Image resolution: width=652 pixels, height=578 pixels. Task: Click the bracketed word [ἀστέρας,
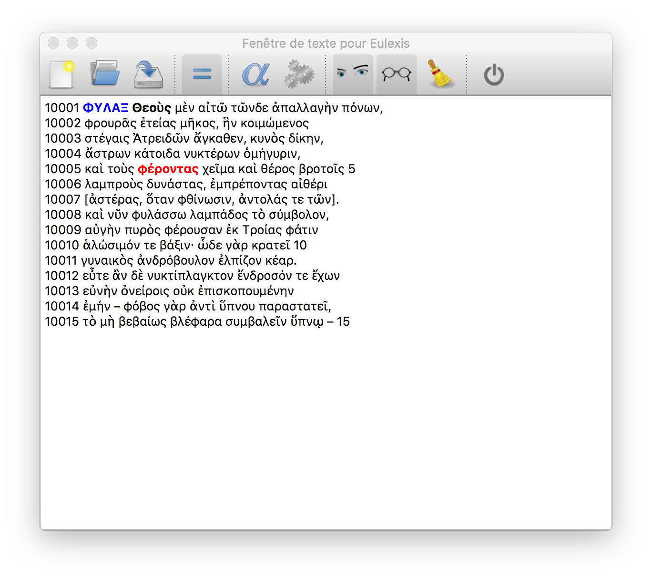pyautogui.click(x=112, y=199)
